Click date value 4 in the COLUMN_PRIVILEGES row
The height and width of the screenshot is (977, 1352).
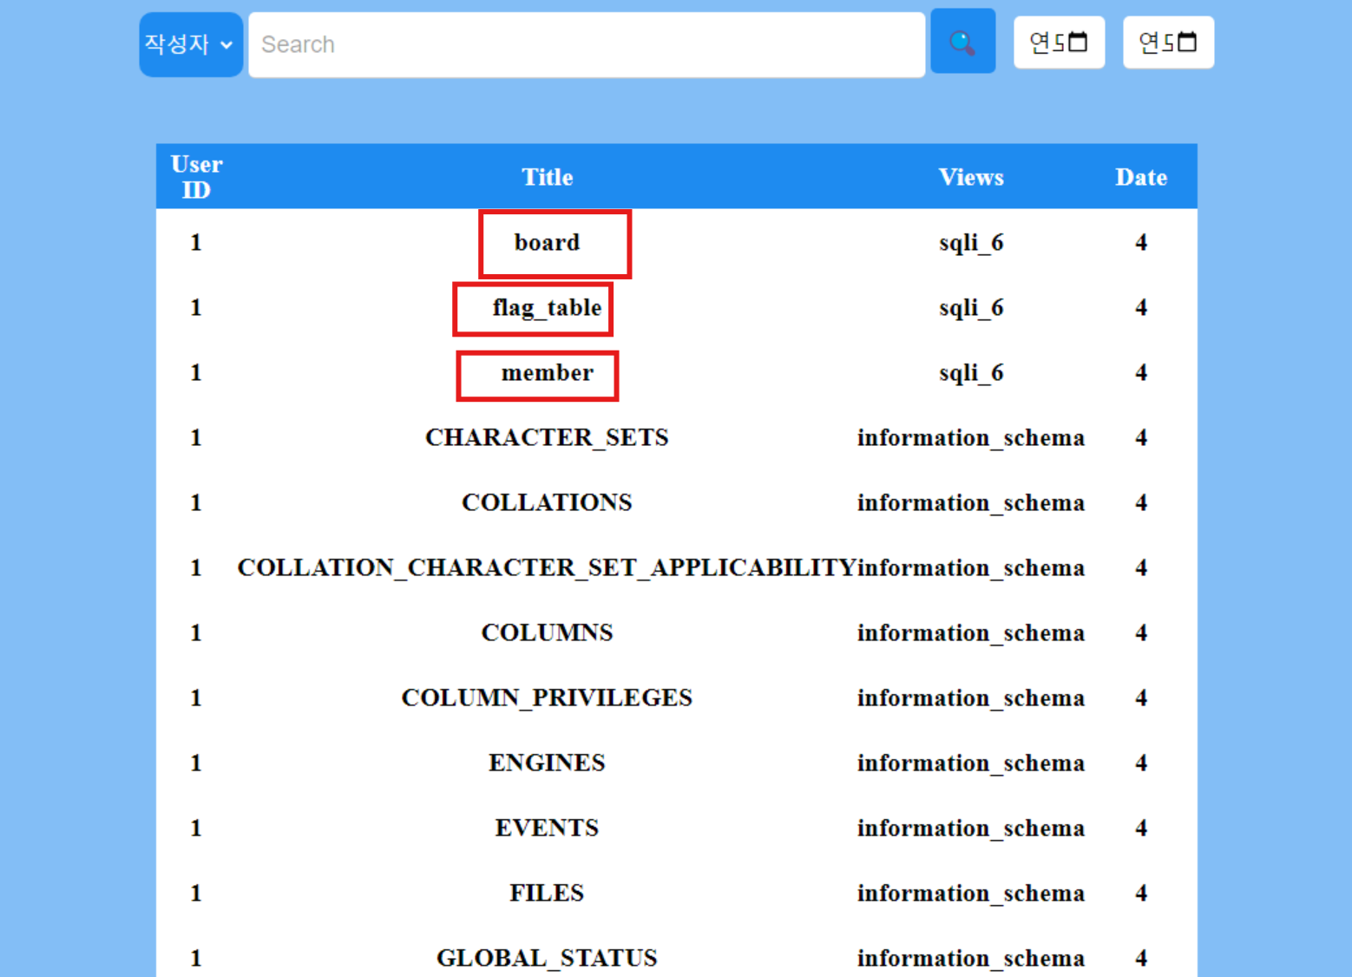coord(1141,698)
